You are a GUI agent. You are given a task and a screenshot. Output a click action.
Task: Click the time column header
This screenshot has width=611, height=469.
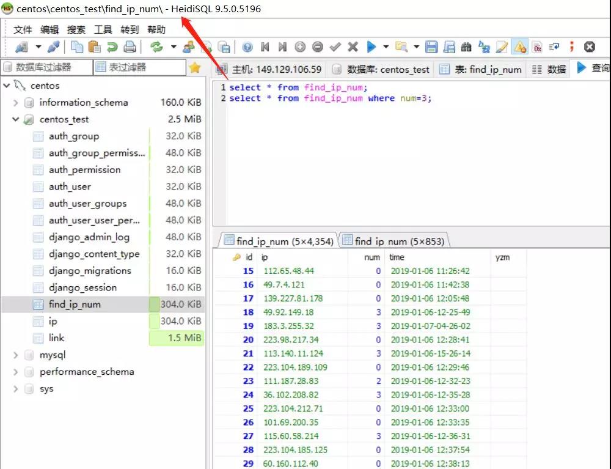pos(437,257)
